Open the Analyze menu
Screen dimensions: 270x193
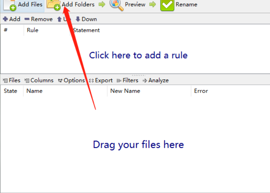[x=156, y=80]
